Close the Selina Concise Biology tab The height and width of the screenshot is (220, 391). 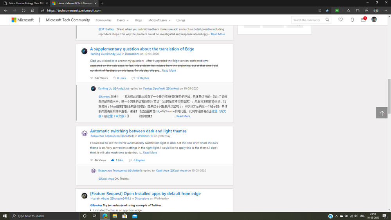coord(47,3)
